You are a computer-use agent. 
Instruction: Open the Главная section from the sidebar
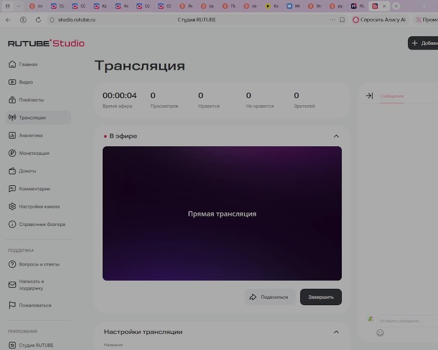pyautogui.click(x=23, y=64)
